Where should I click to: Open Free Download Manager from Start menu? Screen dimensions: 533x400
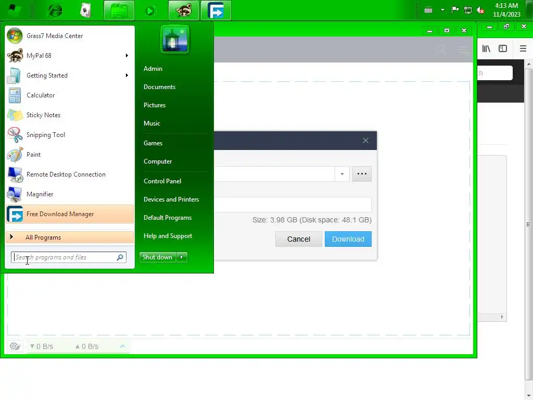click(70, 214)
